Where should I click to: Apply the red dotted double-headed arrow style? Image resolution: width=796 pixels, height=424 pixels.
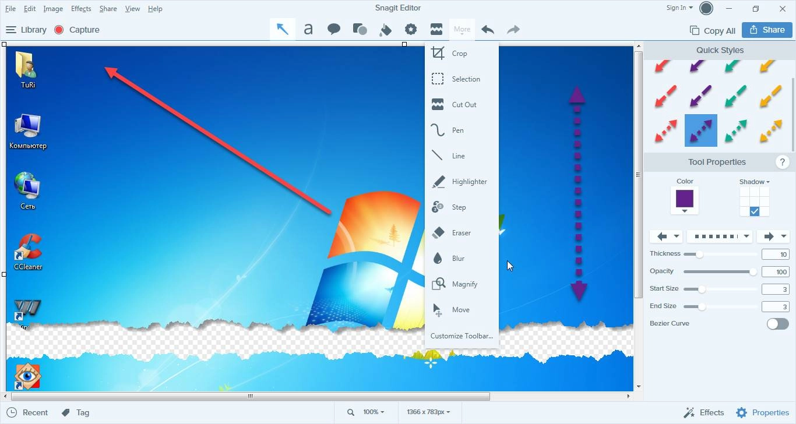(665, 130)
